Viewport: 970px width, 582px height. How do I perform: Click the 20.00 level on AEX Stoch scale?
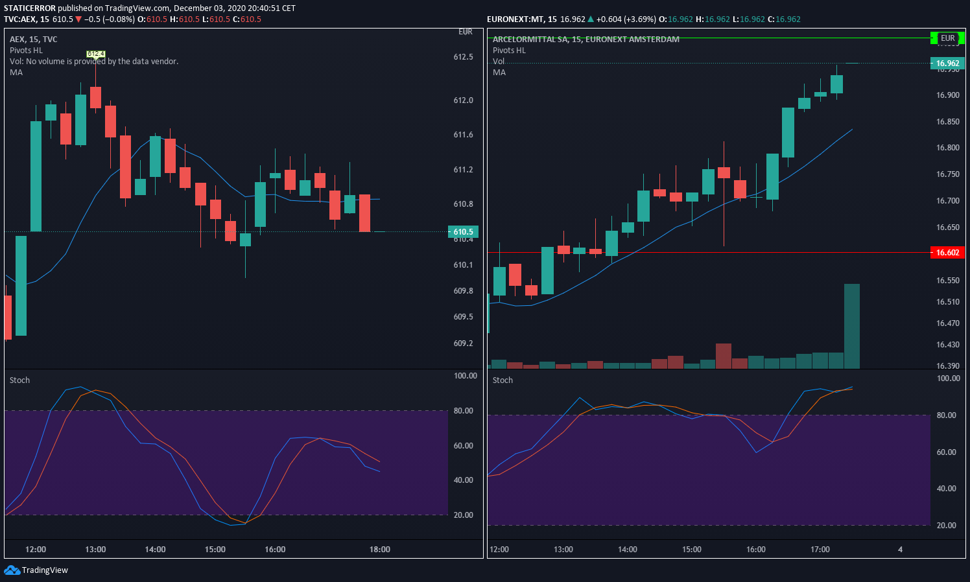tap(464, 515)
